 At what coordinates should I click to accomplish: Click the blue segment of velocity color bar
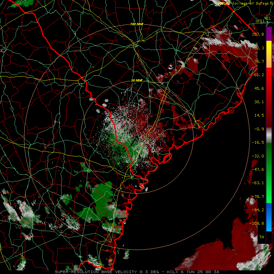coord(269,217)
